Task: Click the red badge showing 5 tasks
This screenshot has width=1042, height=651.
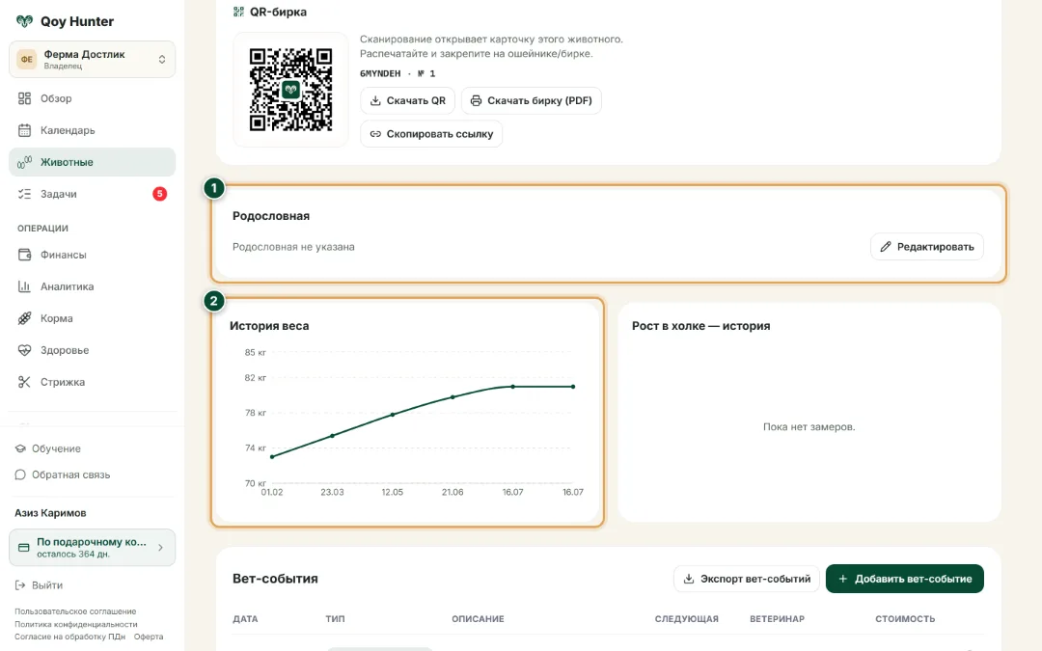Action: [x=159, y=194]
